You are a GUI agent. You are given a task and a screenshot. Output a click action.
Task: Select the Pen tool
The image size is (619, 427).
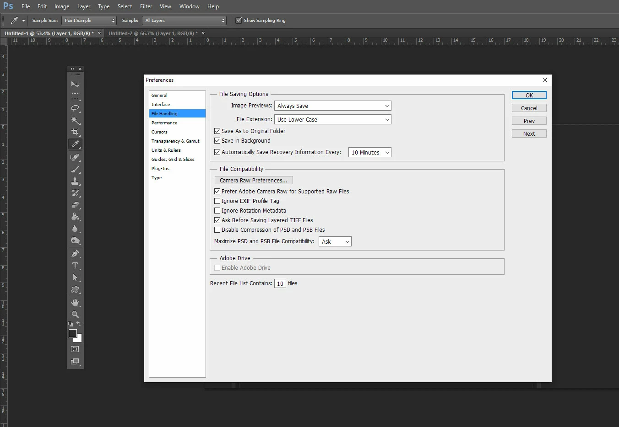tap(75, 254)
